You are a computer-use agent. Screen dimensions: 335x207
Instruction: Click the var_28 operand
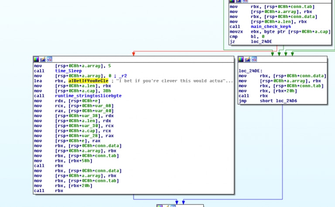(91, 136)
